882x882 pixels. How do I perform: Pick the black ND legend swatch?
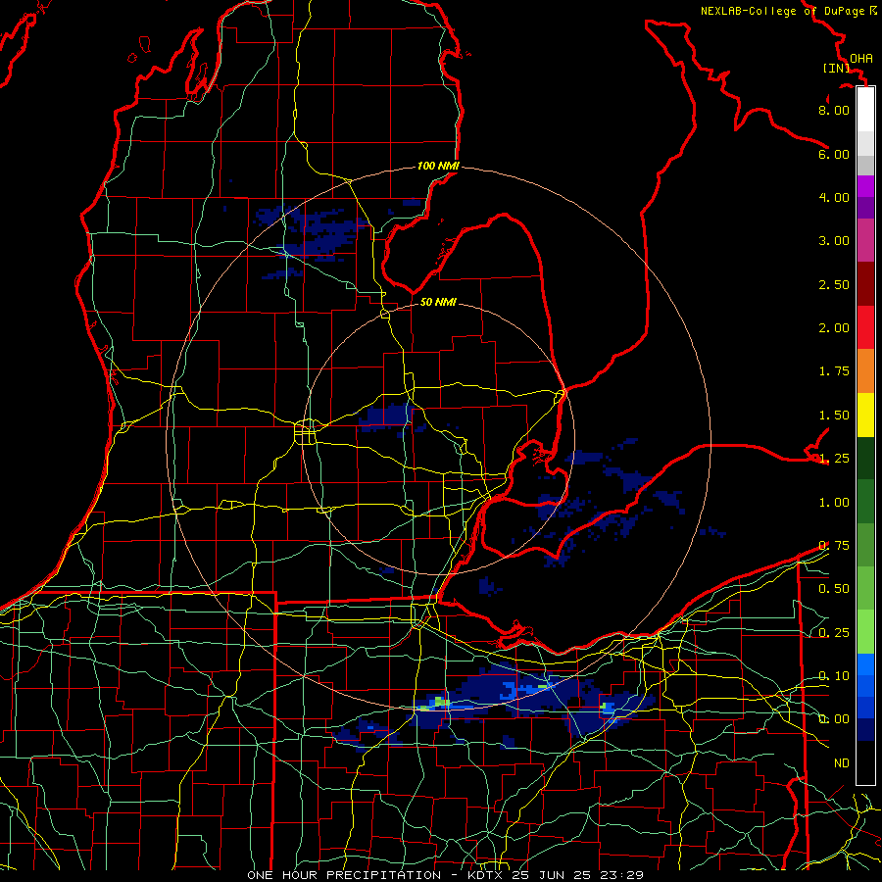(865, 762)
